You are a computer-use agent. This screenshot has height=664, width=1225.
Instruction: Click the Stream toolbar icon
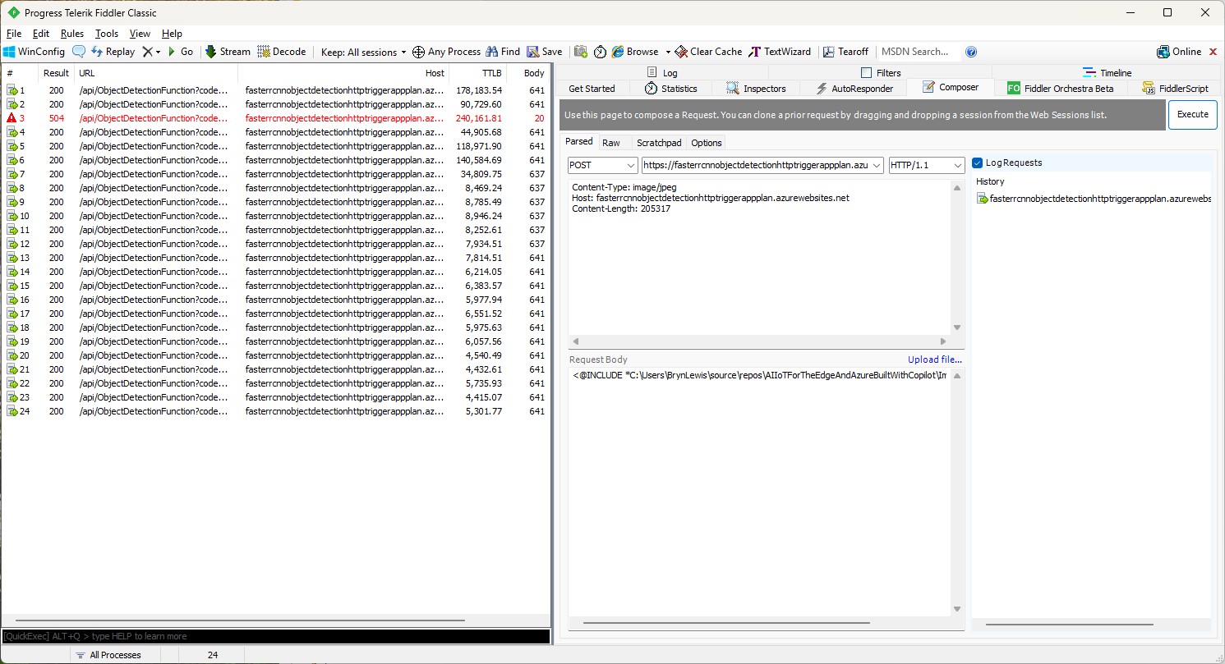pyautogui.click(x=211, y=52)
